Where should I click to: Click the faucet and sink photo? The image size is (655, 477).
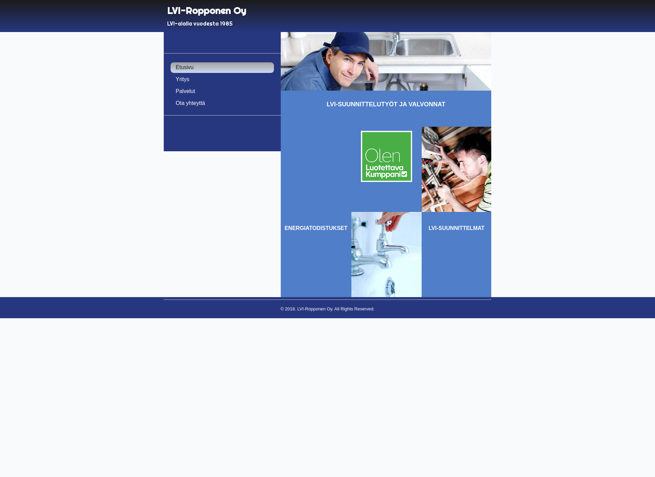(387, 255)
